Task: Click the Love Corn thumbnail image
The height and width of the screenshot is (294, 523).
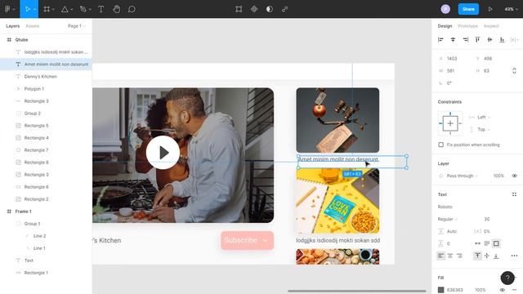Action: 337,201
